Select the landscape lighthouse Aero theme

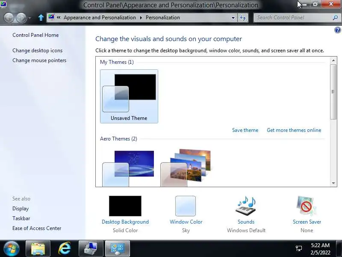click(186, 168)
